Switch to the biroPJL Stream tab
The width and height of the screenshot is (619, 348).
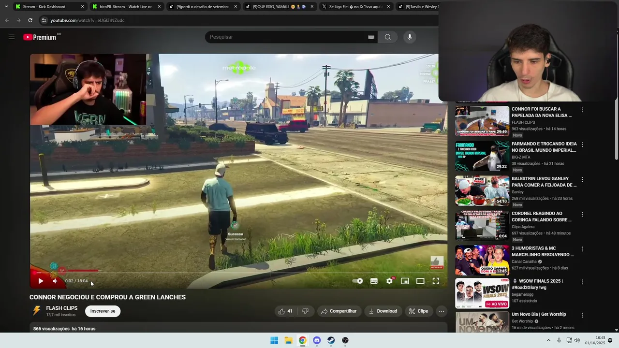point(126,7)
